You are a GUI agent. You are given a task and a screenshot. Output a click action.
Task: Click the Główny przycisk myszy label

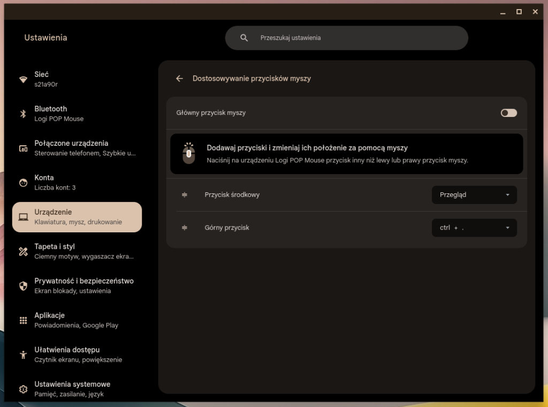click(x=211, y=113)
